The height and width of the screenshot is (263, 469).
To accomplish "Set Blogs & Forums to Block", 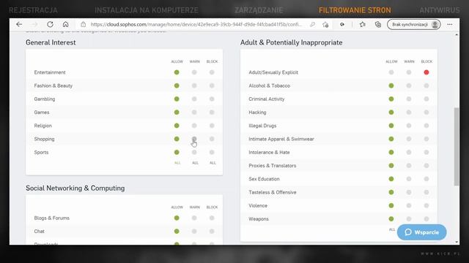I will pyautogui.click(x=212, y=218).
